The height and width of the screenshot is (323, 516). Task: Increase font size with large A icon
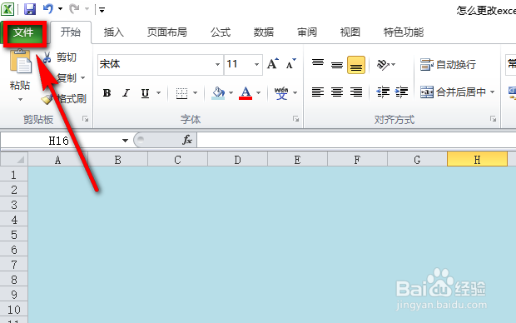(273, 63)
